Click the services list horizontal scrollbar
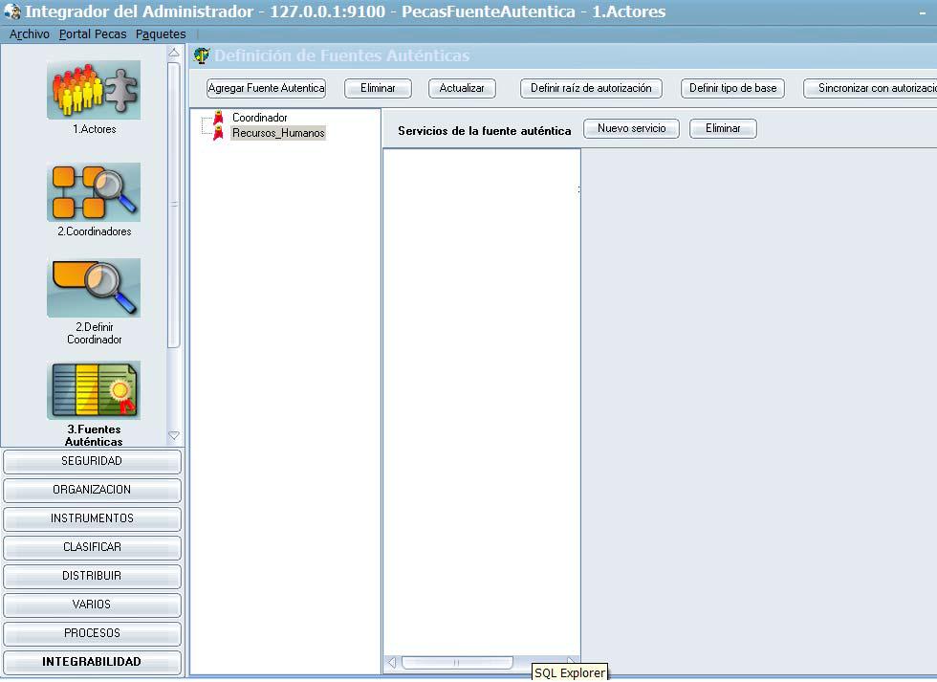The width and height of the screenshot is (937, 682). coord(457,662)
